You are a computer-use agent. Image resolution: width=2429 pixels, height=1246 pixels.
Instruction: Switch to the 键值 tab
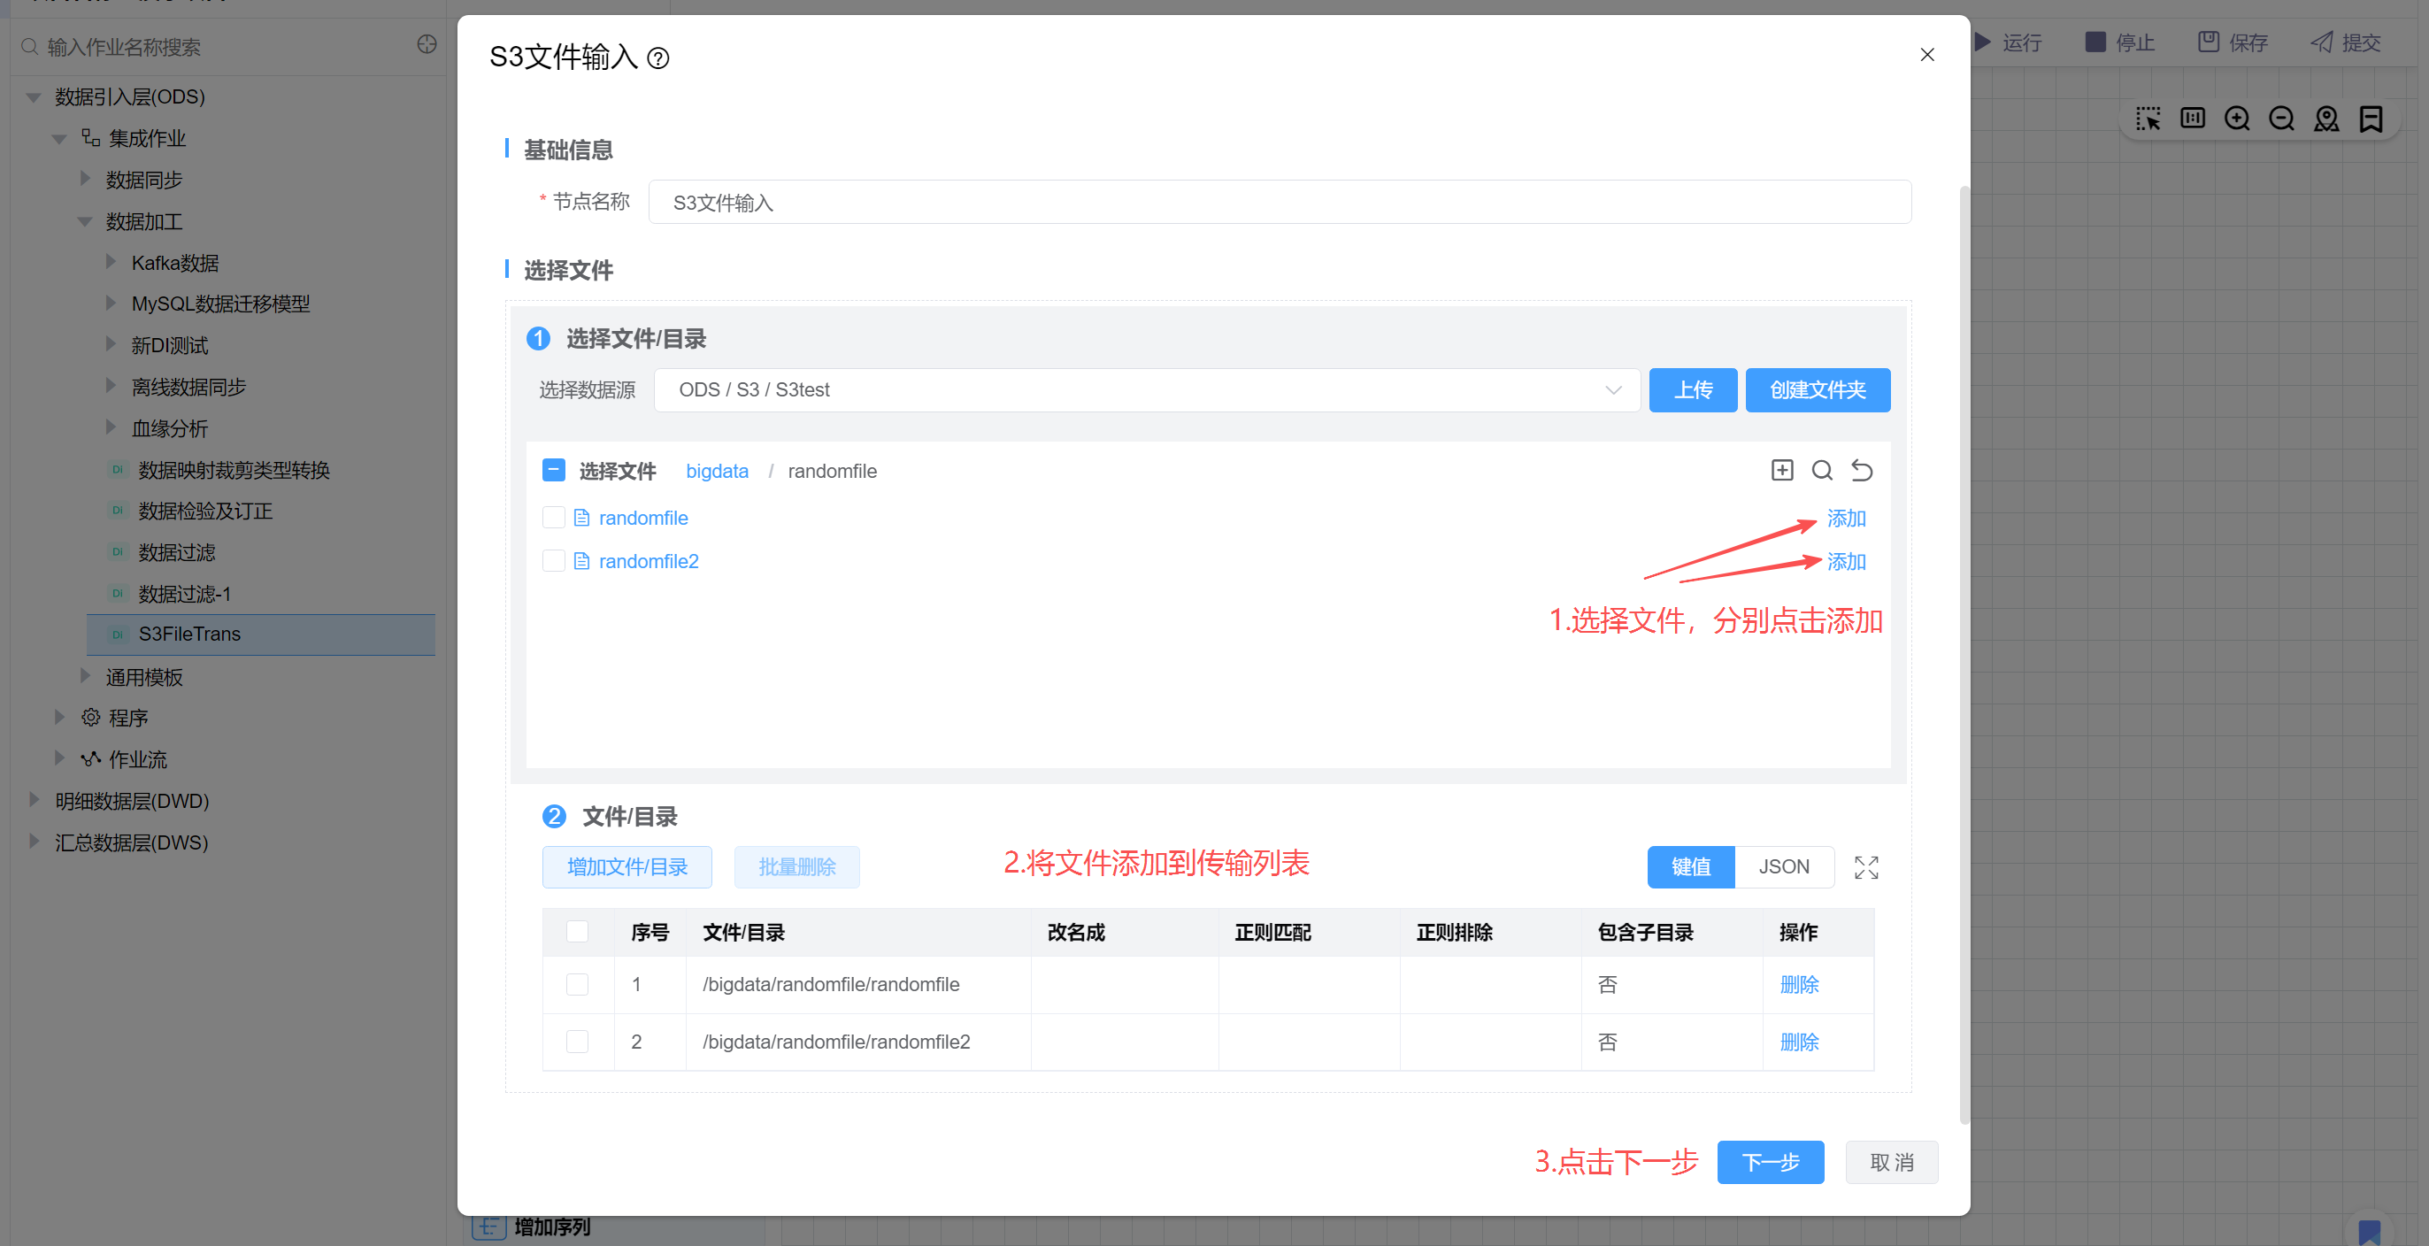coord(1690,865)
